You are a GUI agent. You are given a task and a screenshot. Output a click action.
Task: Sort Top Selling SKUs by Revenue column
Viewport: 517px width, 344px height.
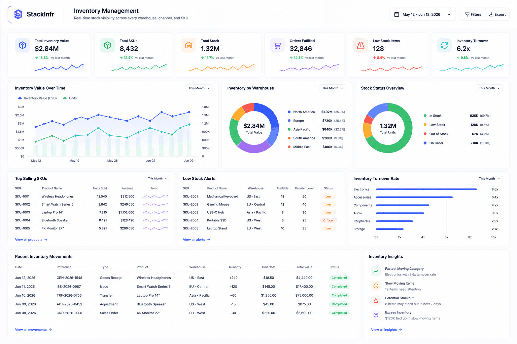(x=127, y=188)
